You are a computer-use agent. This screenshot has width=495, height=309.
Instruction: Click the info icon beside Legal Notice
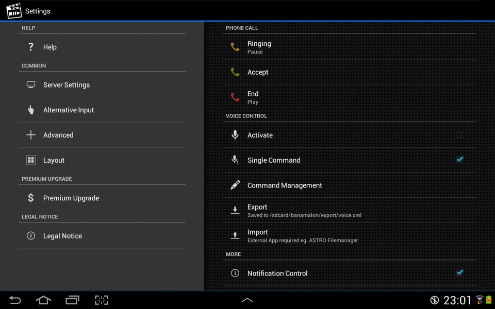[x=30, y=235]
